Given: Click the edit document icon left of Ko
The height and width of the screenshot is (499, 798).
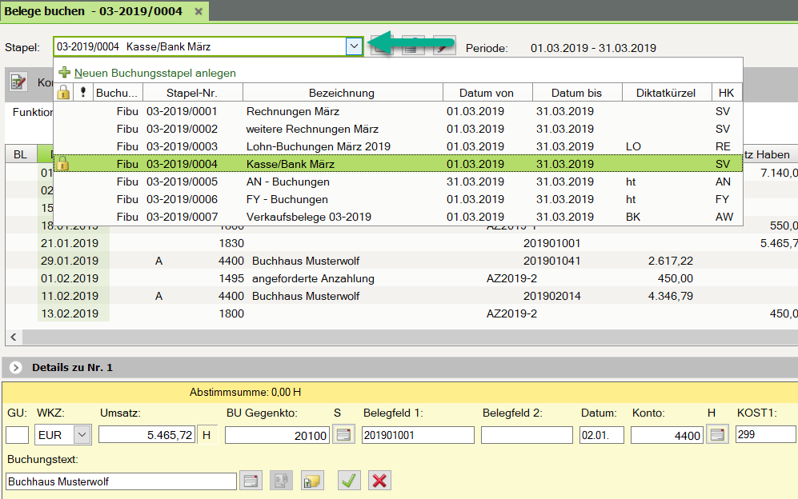Looking at the screenshot, I should click(18, 82).
